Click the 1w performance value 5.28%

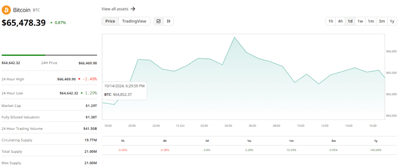click(249, 150)
